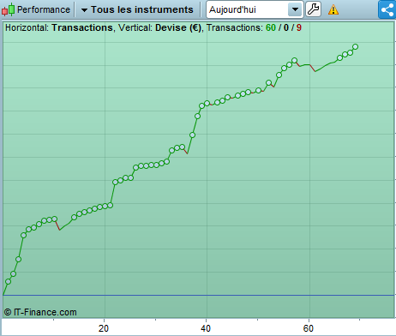This screenshot has height=336, width=396.
Task: Click the first equity curve marker near origin
Action: (x=8, y=281)
